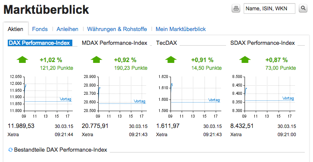Image resolution: width=313 pixels, height=162 pixels.
Task: Click the DAX green up arrow
Action: (22, 60)
